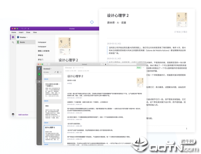This screenshot has width=201, height=154.
Task: Click the book cover image in OneNote page
Action: click(x=65, y=46)
